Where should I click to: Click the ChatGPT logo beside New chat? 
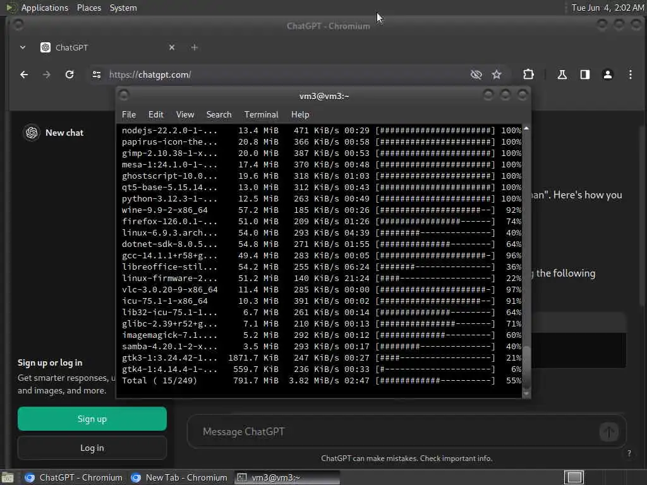click(32, 133)
